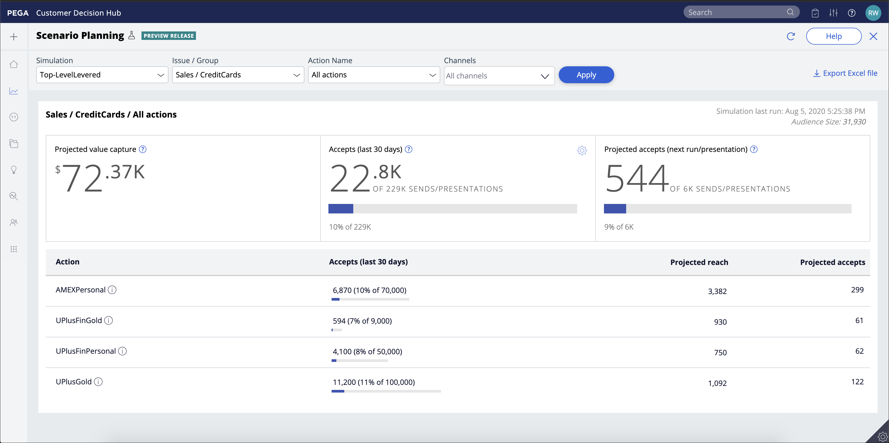Open the line chart icon in sidebar
The width and height of the screenshot is (889, 443).
pyautogui.click(x=14, y=91)
